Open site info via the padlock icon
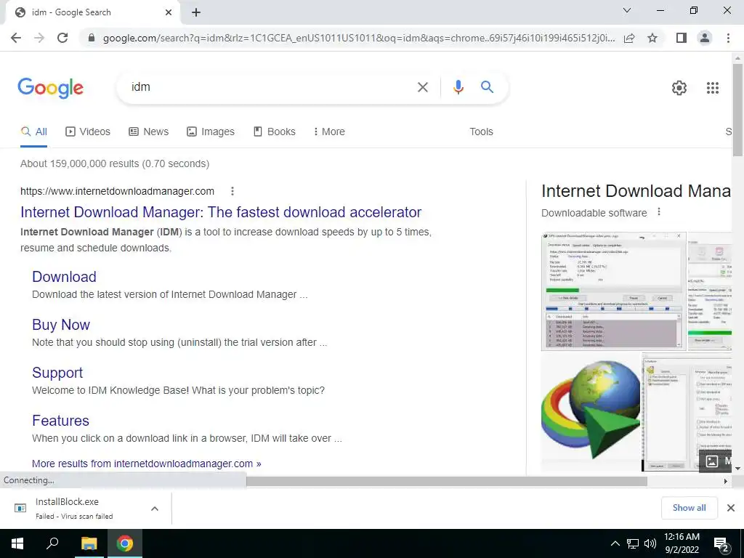 pyautogui.click(x=91, y=38)
